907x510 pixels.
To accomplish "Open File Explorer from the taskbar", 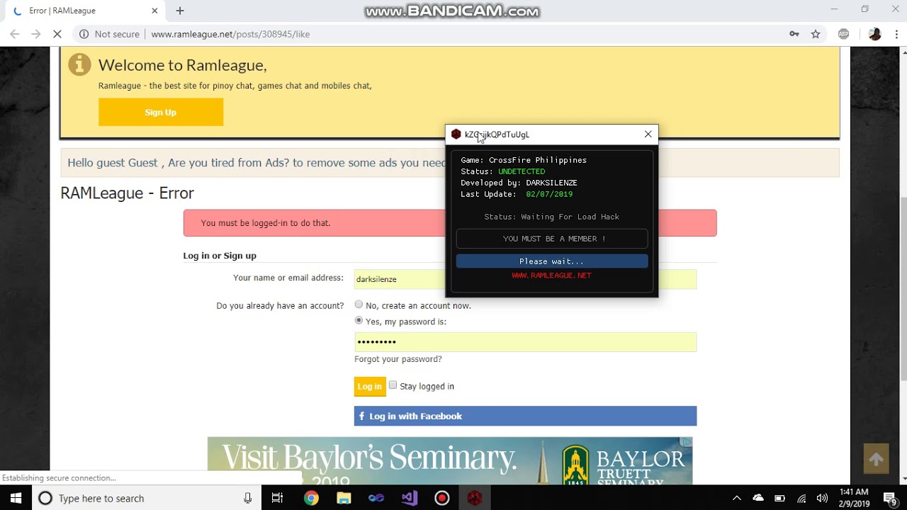I will tap(344, 498).
